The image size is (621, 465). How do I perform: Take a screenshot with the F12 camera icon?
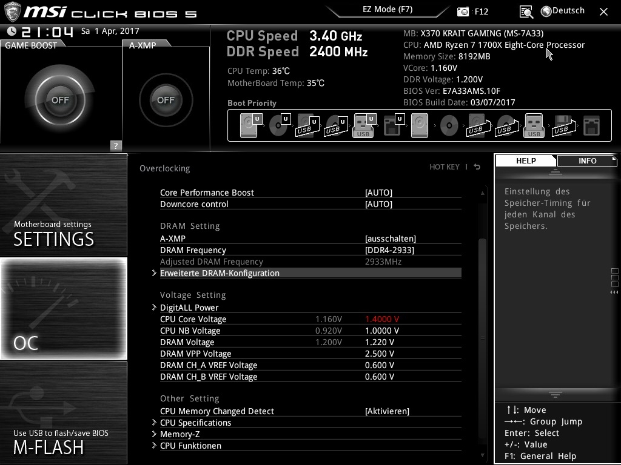[463, 12]
